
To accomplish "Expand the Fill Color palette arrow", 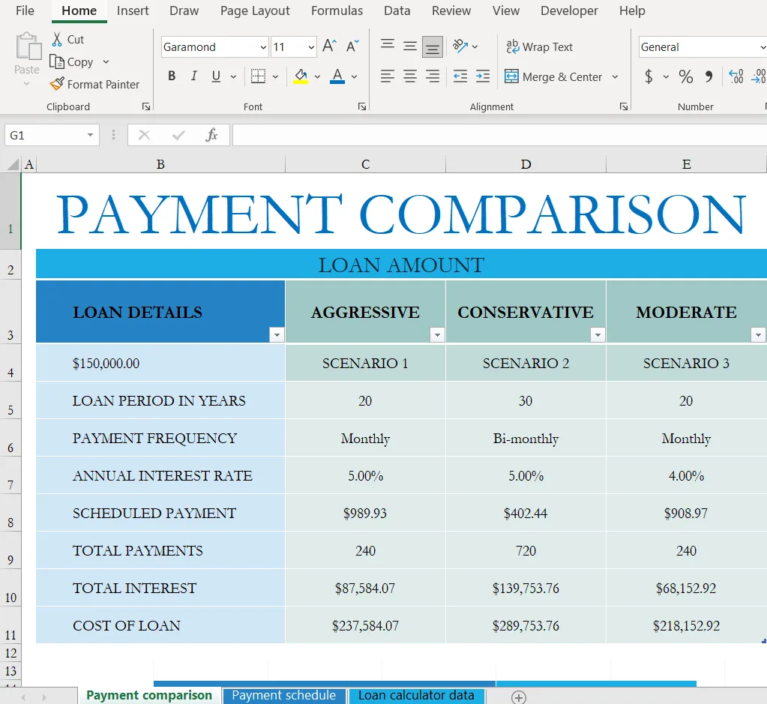I will click(317, 76).
